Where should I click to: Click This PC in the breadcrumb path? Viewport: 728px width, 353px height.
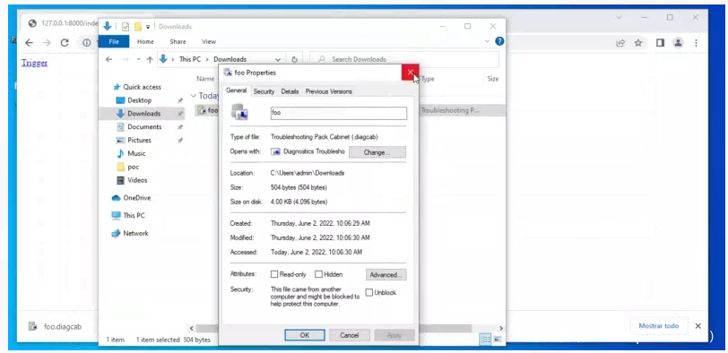(191, 59)
